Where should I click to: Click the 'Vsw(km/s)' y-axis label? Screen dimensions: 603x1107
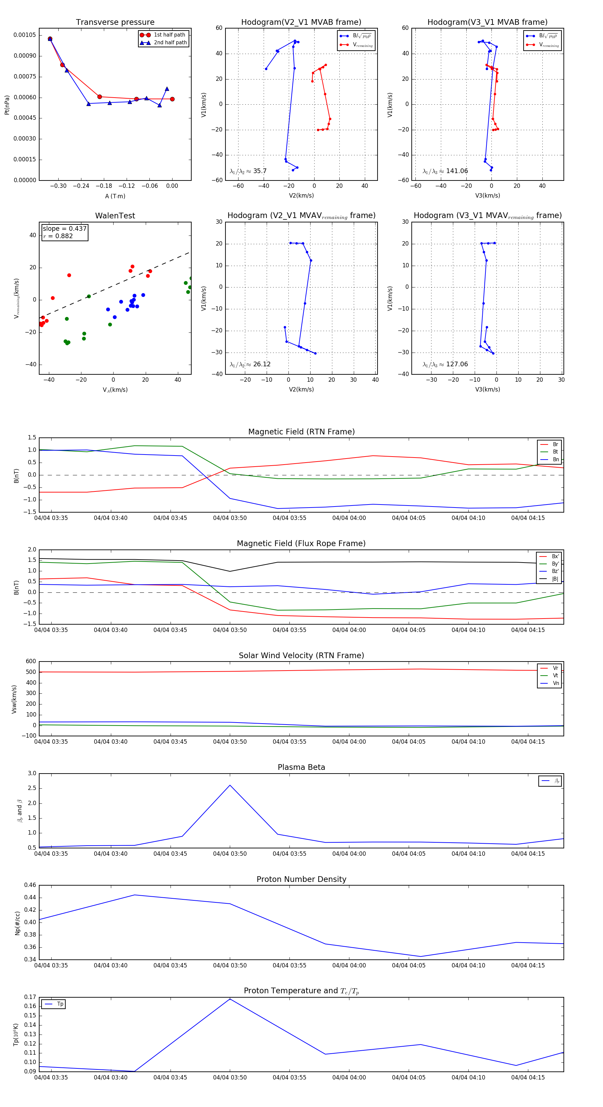pos(14,699)
